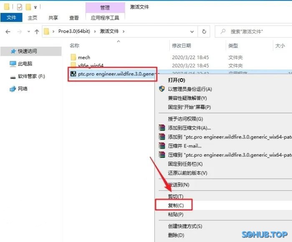Image resolution: width=292 pixels, height=242 pixels.
Task: Click the ptc.pro engineer application icon
Action: click(73, 74)
